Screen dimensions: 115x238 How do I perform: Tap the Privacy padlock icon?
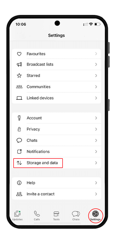pyautogui.click(x=19, y=129)
